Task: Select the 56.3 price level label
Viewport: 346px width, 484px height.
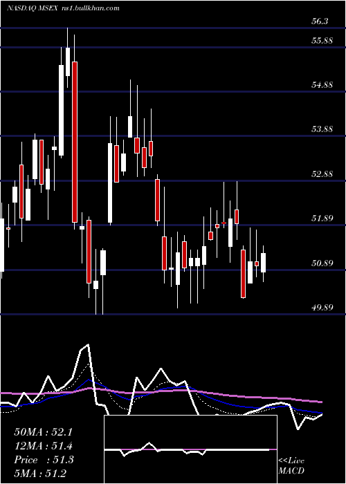Action: (x=320, y=21)
